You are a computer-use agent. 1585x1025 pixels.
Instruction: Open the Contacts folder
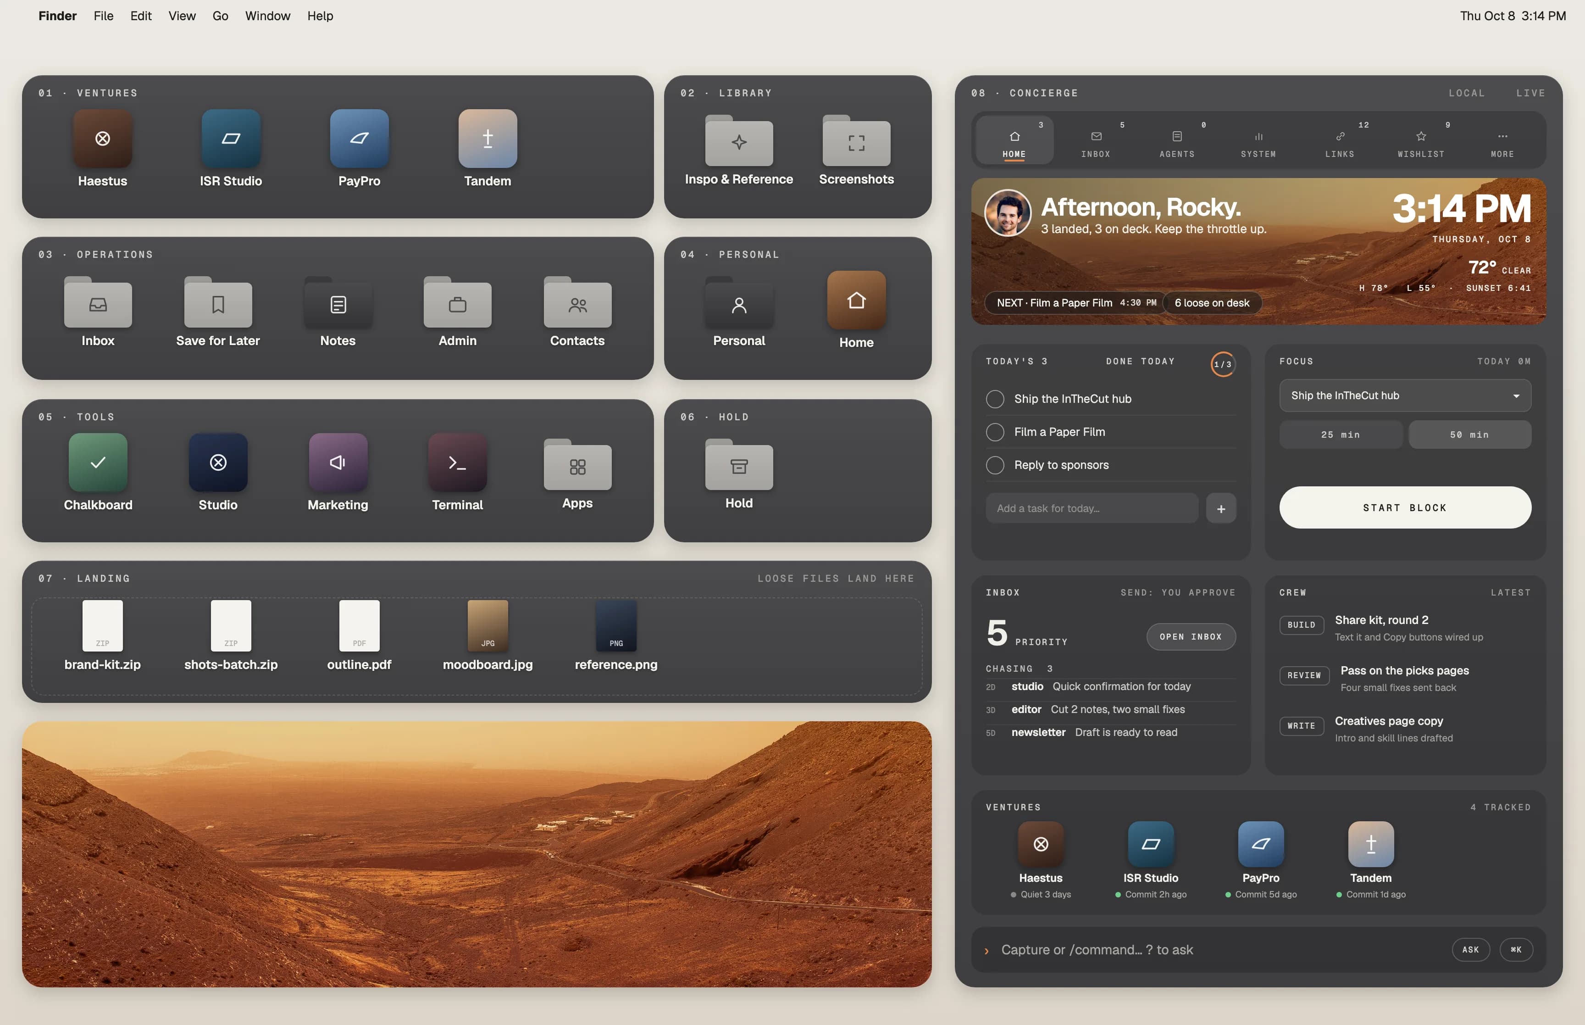click(577, 302)
